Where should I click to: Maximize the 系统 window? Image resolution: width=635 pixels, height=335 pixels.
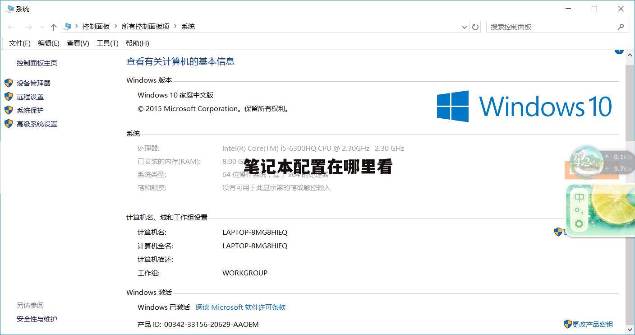[x=594, y=9]
